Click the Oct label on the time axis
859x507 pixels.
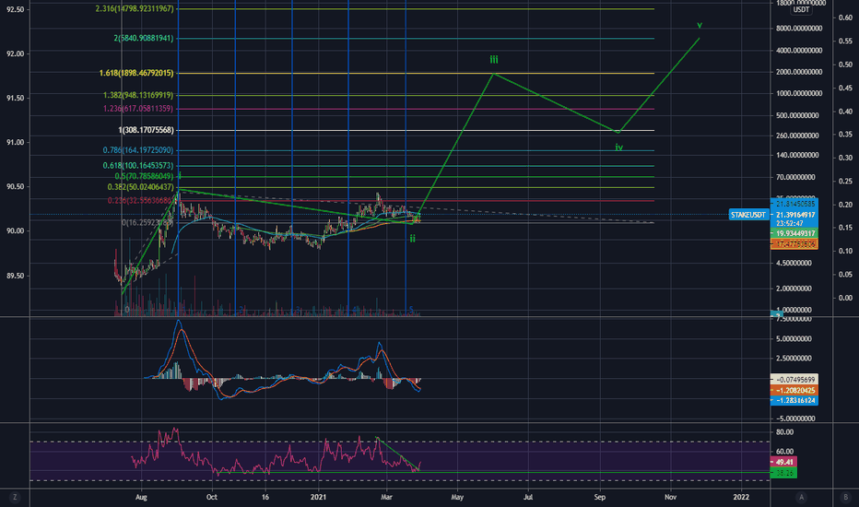211,497
